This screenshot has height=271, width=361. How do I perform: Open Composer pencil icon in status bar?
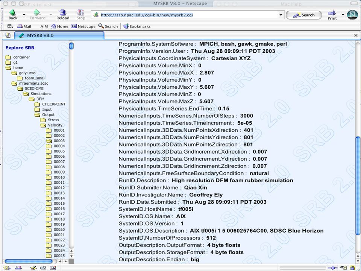tap(33, 268)
